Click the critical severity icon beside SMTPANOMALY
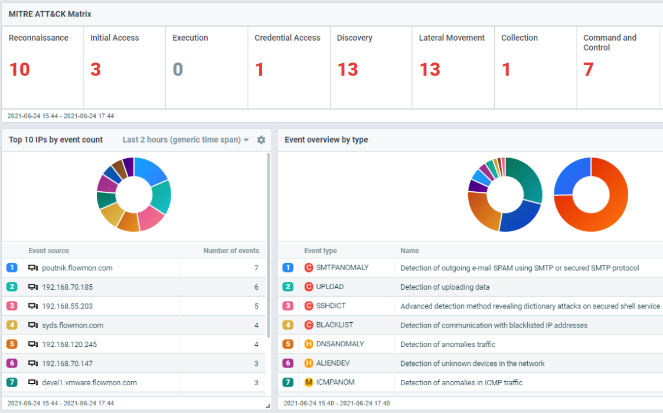 pos(308,268)
